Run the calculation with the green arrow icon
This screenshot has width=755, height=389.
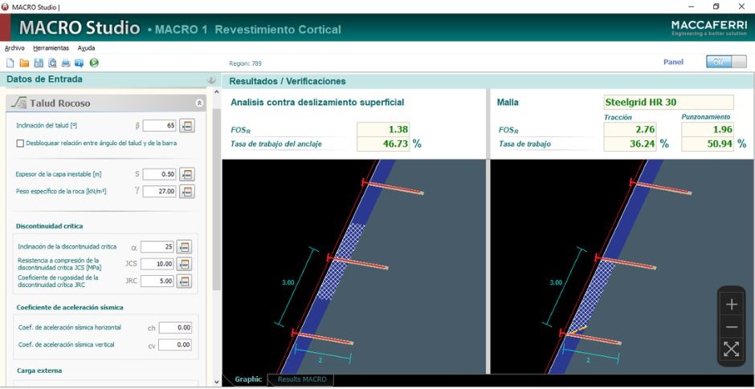tap(94, 63)
